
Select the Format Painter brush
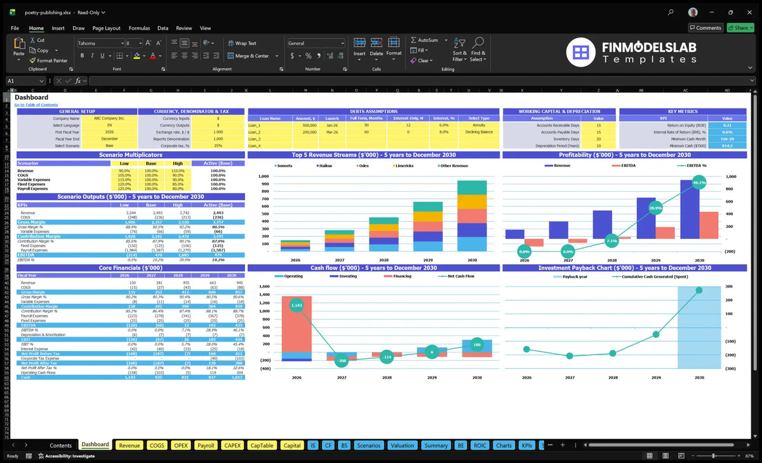(32, 60)
